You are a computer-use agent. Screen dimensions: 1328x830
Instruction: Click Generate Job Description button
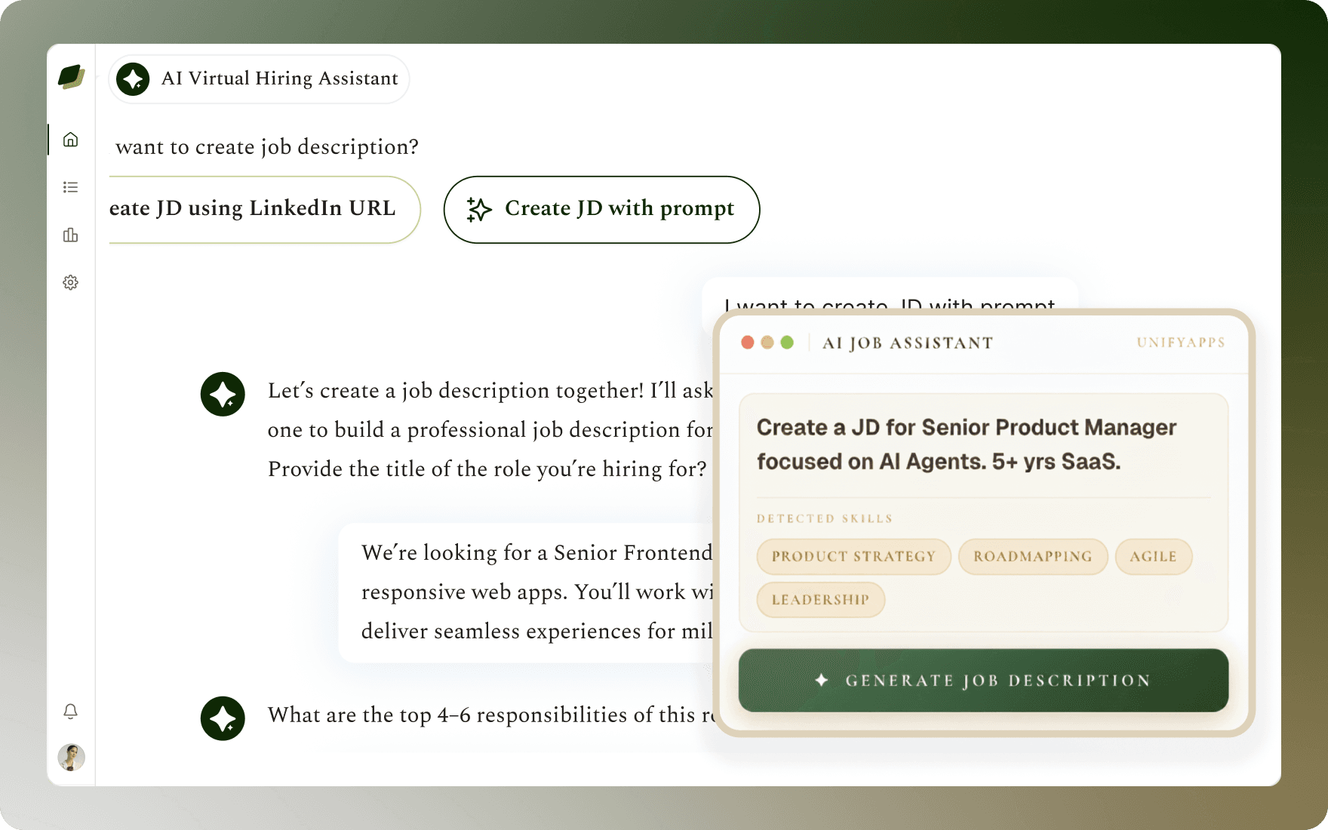click(983, 680)
